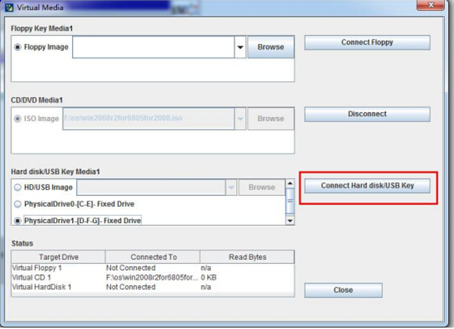Open the Floppy Image dropdown arrow
Image resolution: width=454 pixels, height=329 pixels.
pyautogui.click(x=240, y=47)
